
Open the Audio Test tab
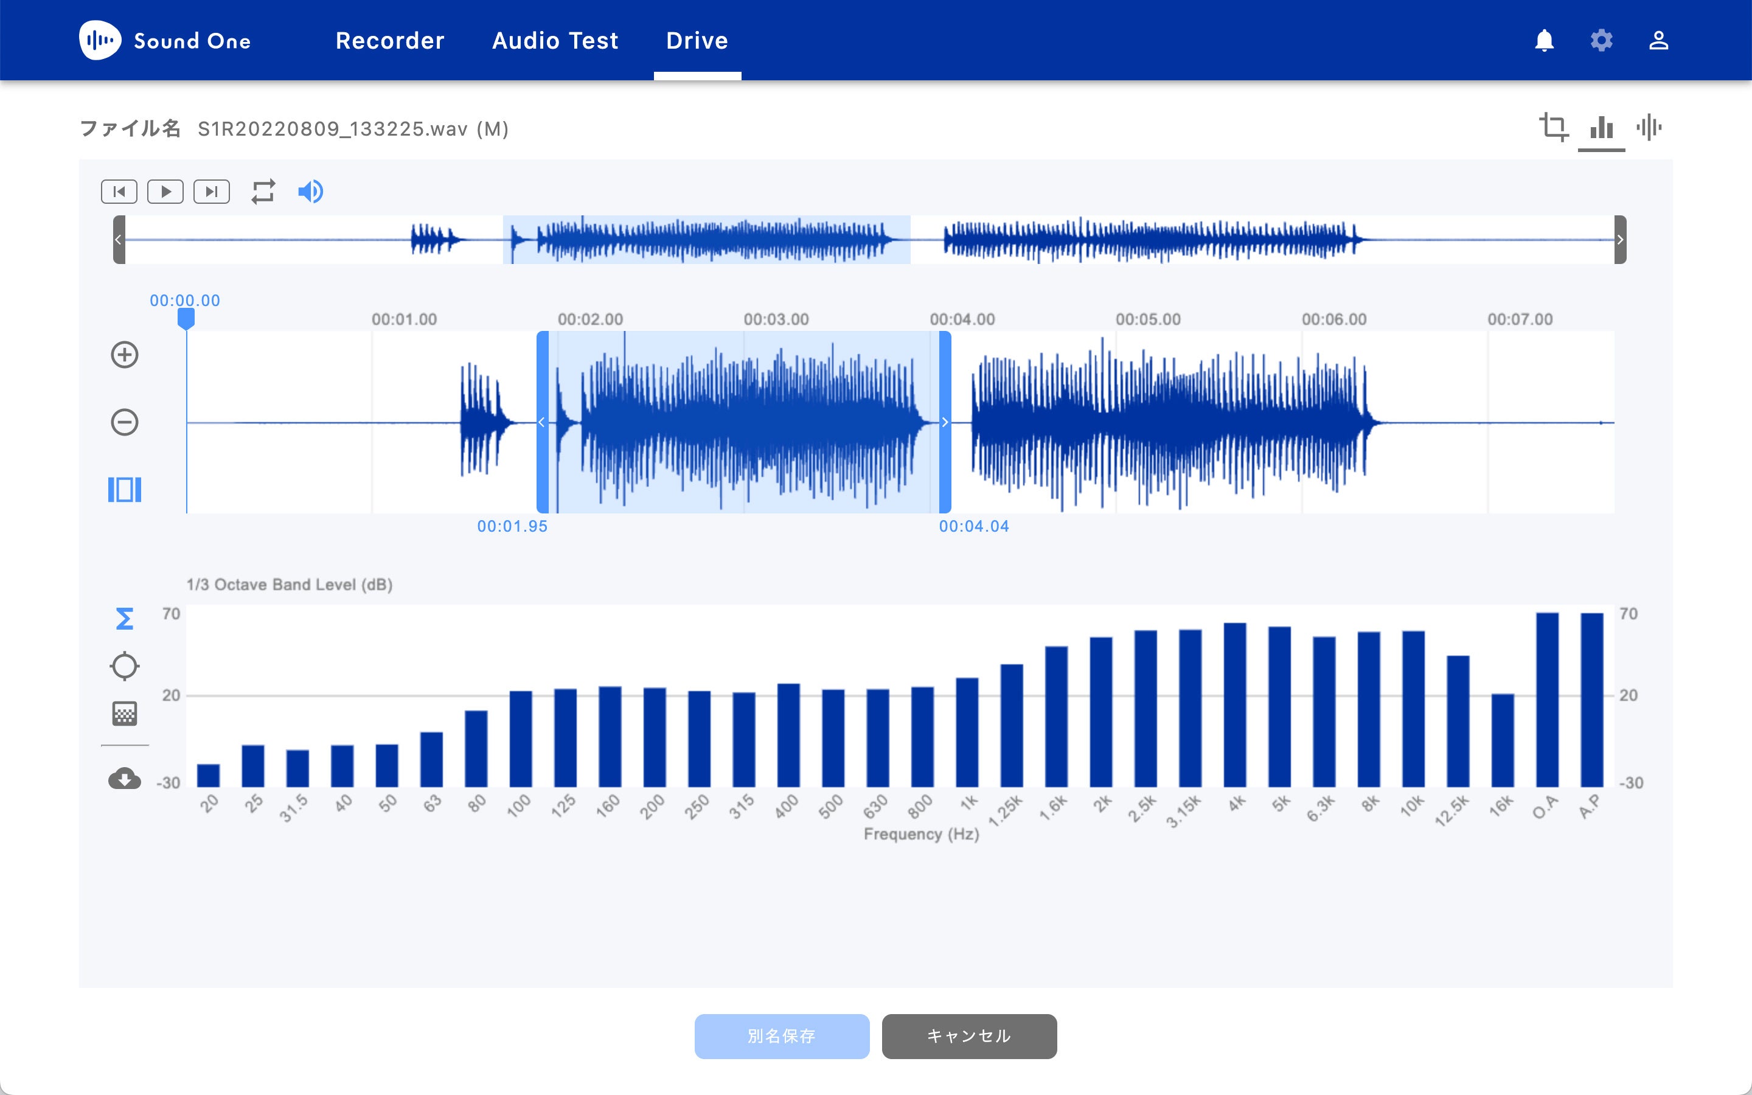(555, 41)
